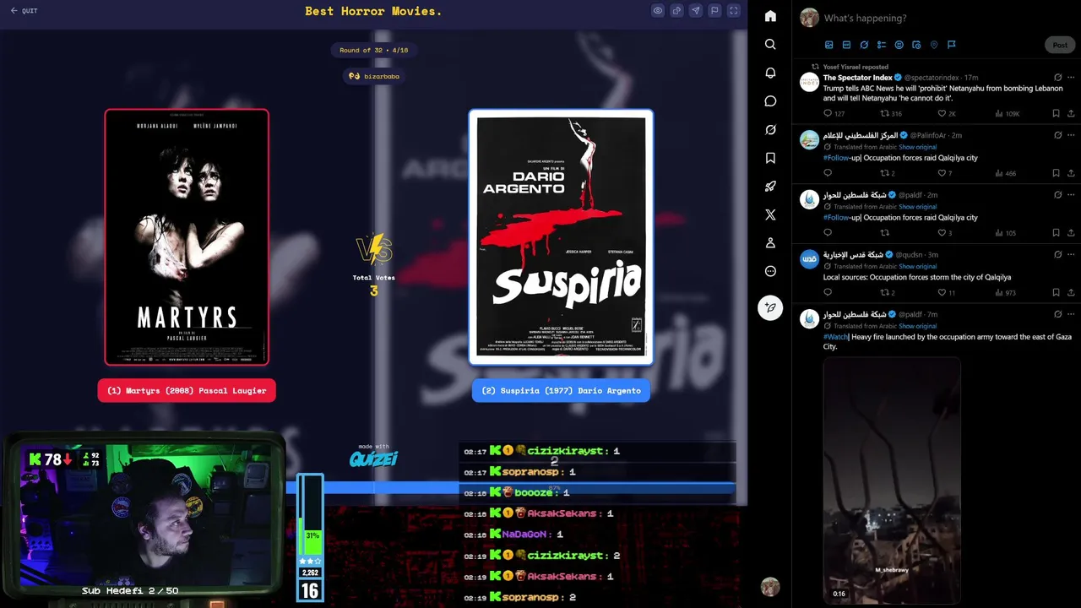The height and width of the screenshot is (608, 1081).
Task: Open the X logo premium item
Action: 770,214
